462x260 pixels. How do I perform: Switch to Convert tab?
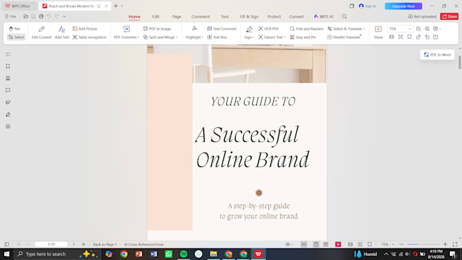(x=296, y=16)
